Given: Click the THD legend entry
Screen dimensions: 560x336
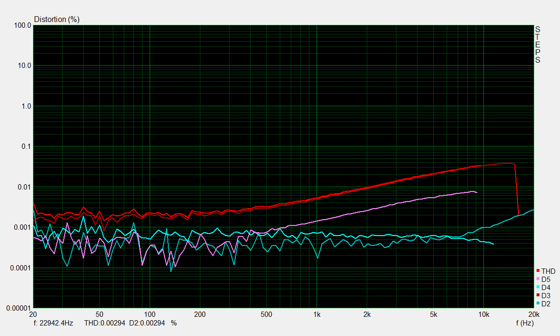Looking at the screenshot, I should coord(546,271).
